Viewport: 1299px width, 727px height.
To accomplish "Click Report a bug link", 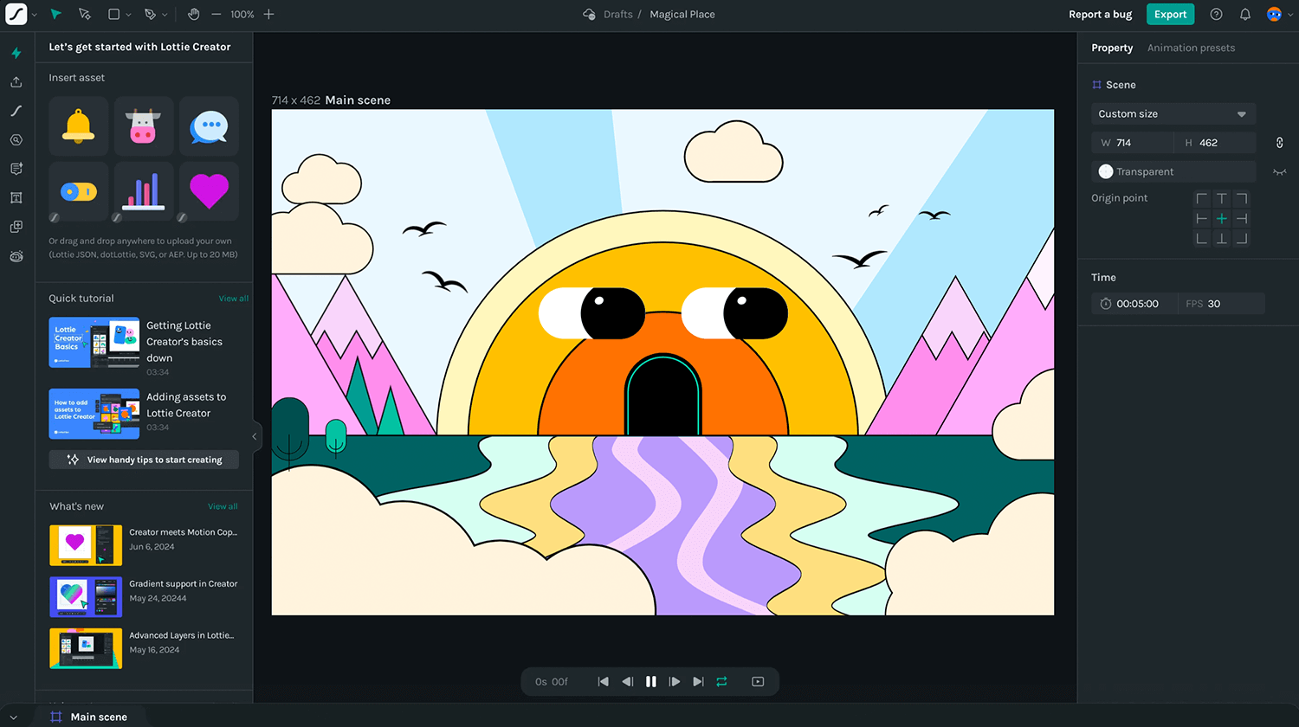I will [x=1100, y=14].
